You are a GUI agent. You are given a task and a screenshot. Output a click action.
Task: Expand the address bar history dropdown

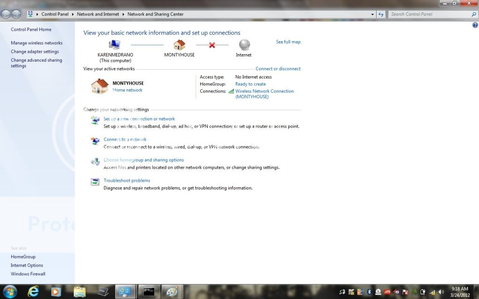coord(373,14)
